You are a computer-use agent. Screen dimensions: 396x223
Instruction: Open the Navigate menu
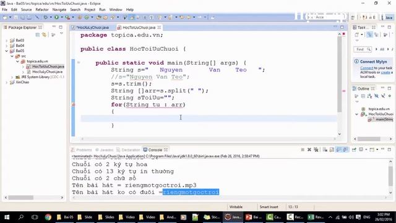59,10
